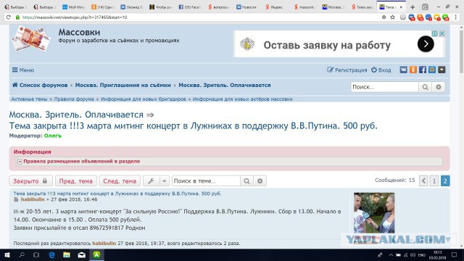The image size is (464, 261).
Task: Open the 'Регистрация' link
Action: tap(347, 70)
